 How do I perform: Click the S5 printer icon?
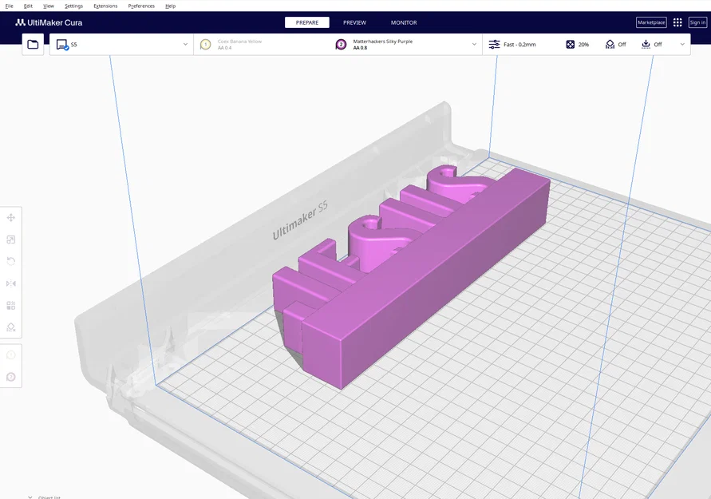tap(62, 45)
